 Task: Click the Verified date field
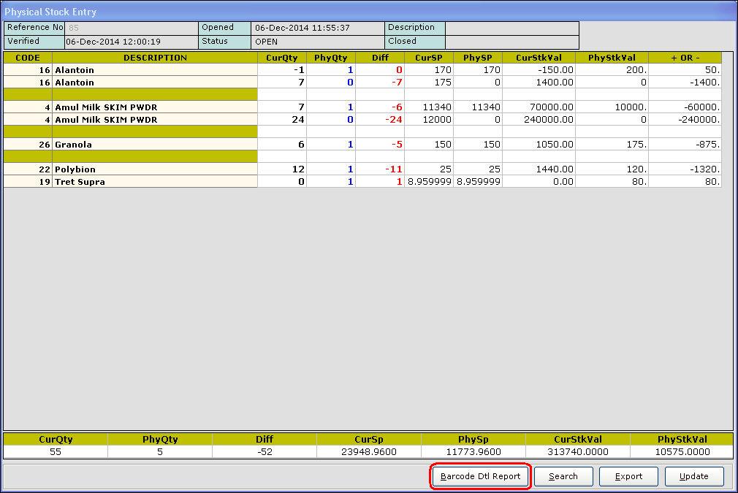tap(132, 42)
